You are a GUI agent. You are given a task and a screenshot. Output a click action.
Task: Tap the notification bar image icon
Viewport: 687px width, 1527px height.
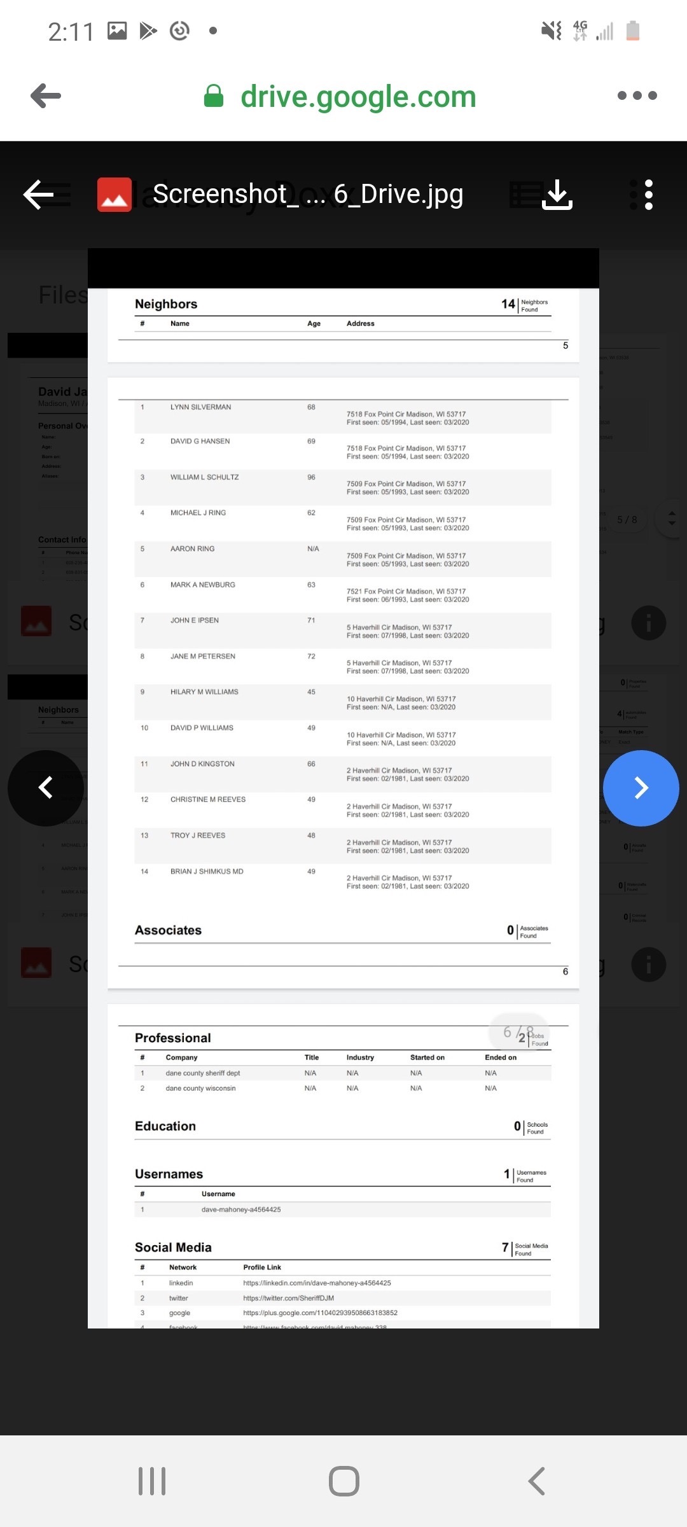coord(117,31)
